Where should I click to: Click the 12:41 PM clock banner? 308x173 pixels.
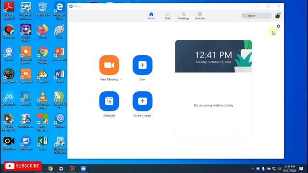[x=214, y=56]
